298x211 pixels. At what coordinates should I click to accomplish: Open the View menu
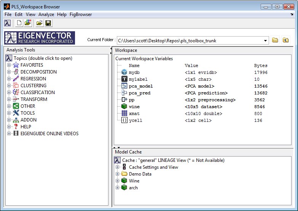pos(30,14)
